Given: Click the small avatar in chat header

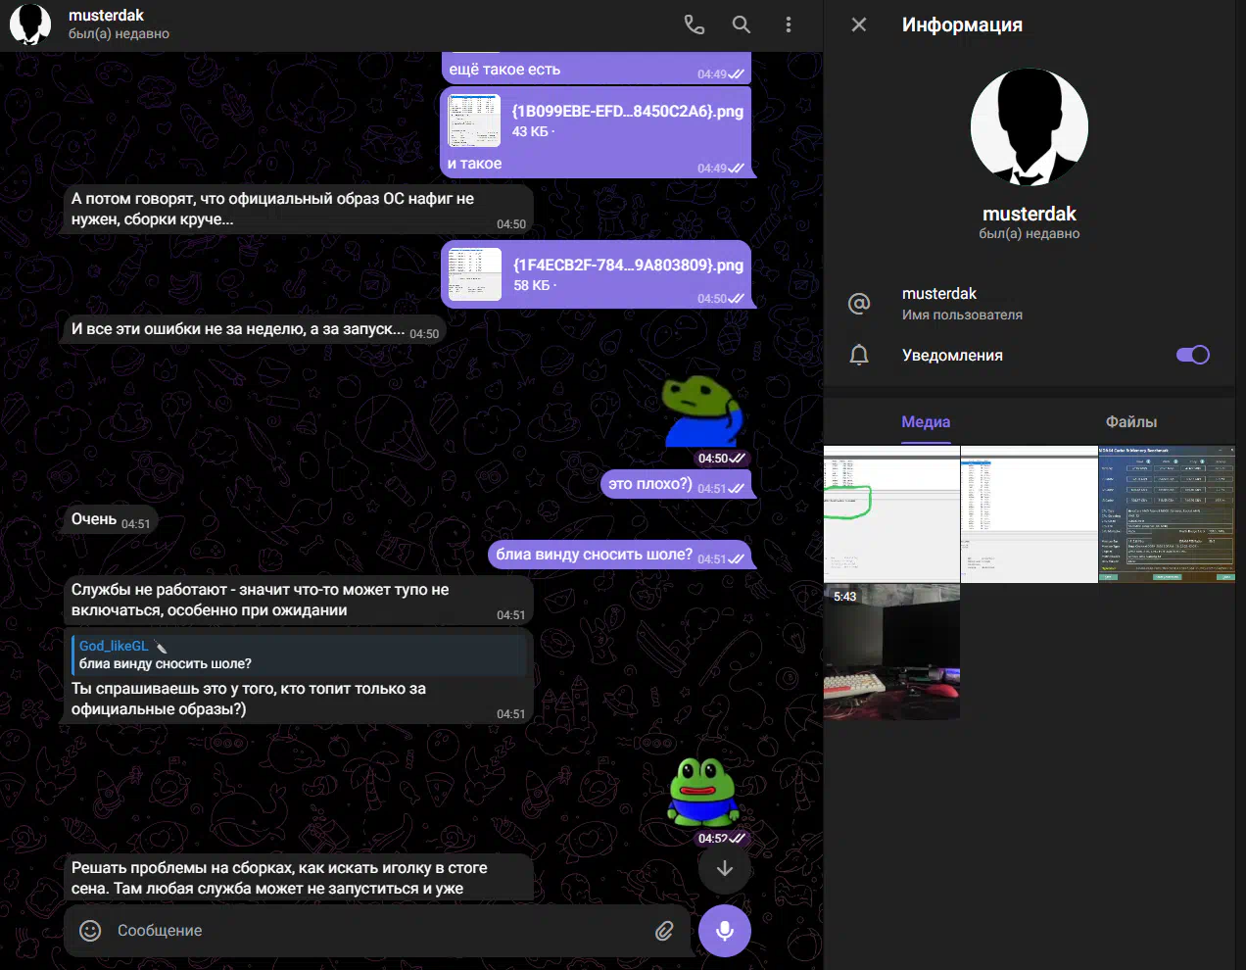Looking at the screenshot, I should click(30, 24).
